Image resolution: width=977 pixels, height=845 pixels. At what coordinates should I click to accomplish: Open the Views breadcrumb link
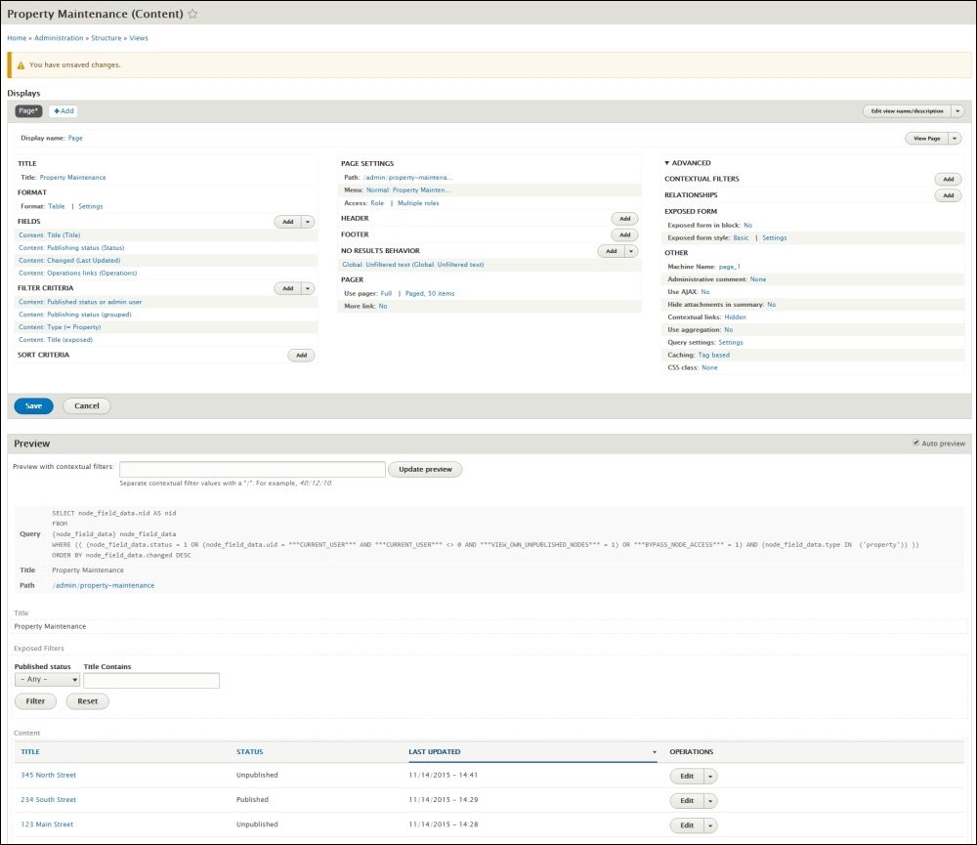click(139, 38)
